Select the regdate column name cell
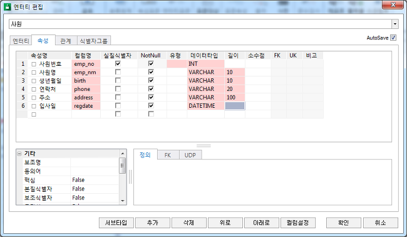This screenshot has height=237, width=407. pyautogui.click(x=86, y=106)
